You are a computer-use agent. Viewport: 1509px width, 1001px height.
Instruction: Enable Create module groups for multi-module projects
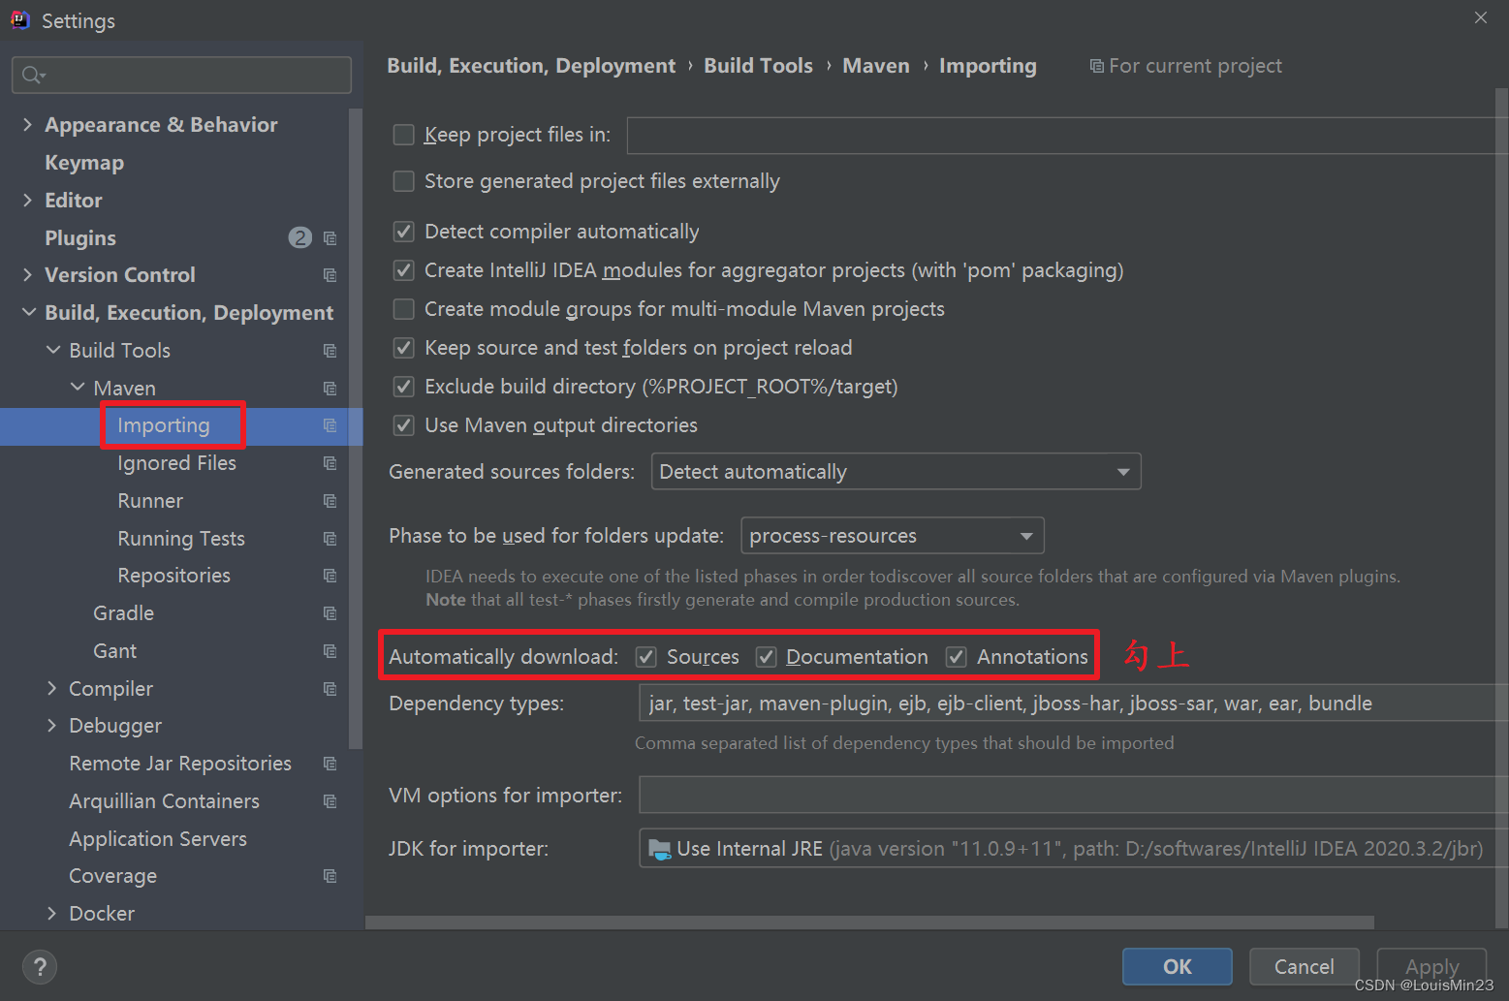[x=404, y=309]
